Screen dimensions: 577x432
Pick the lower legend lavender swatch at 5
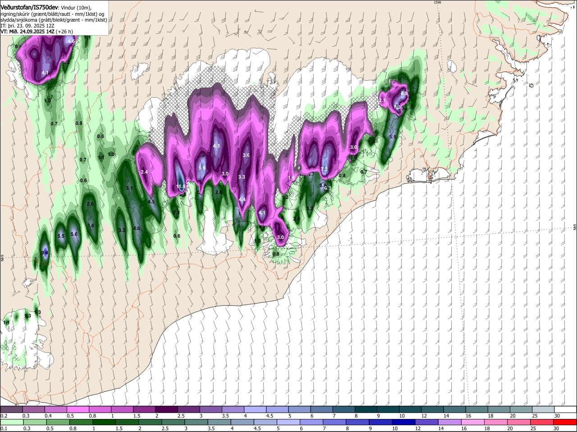point(288,422)
